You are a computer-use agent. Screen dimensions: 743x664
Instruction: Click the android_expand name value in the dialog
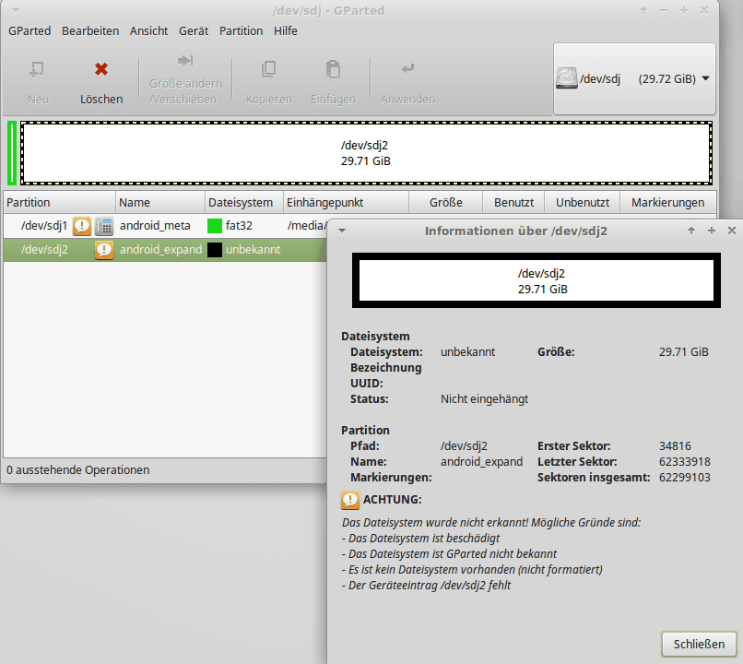pyautogui.click(x=481, y=462)
